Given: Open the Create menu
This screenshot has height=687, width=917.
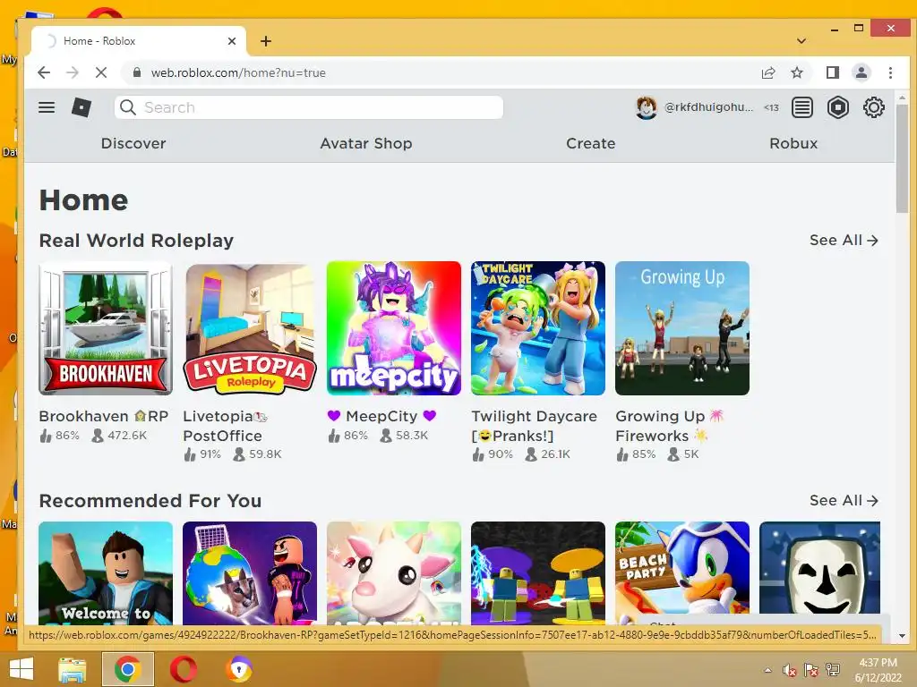Looking at the screenshot, I should (x=591, y=143).
